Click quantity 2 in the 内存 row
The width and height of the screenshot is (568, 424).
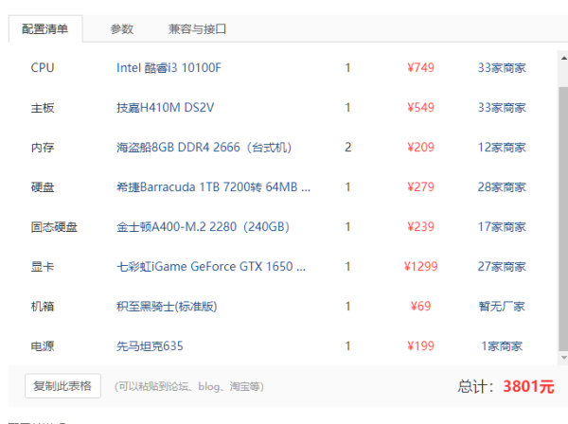[347, 148]
